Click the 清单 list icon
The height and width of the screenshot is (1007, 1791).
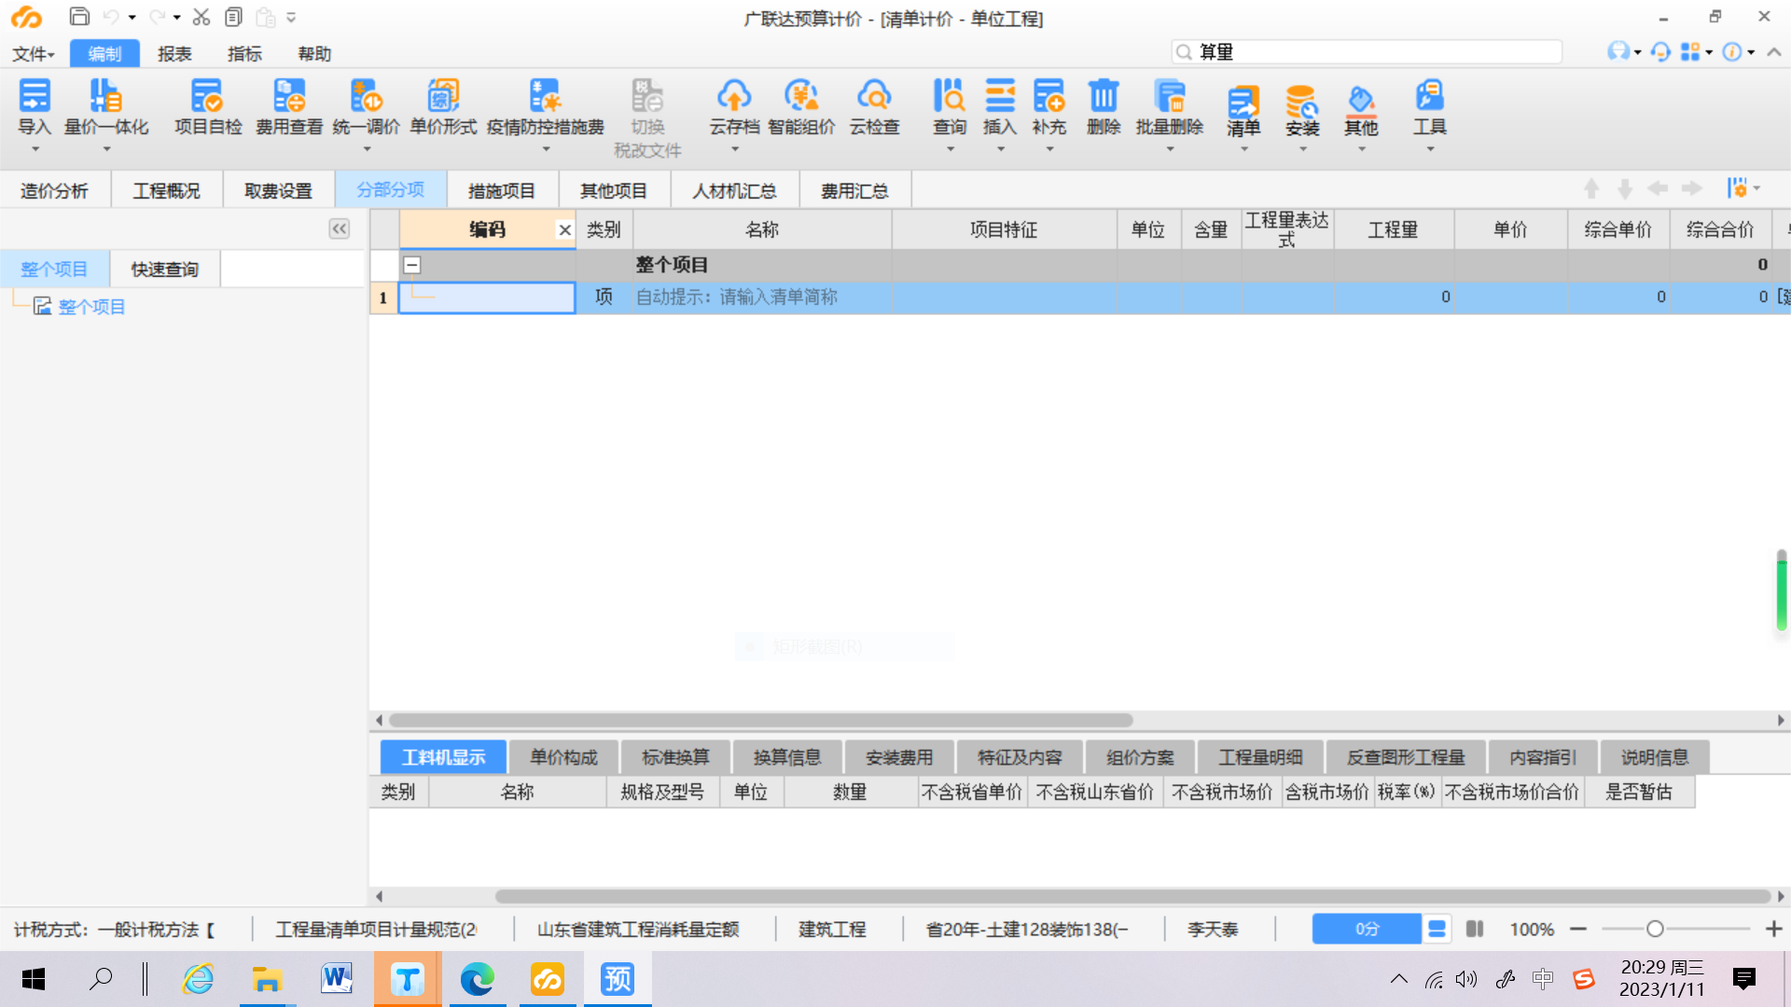point(1243,101)
